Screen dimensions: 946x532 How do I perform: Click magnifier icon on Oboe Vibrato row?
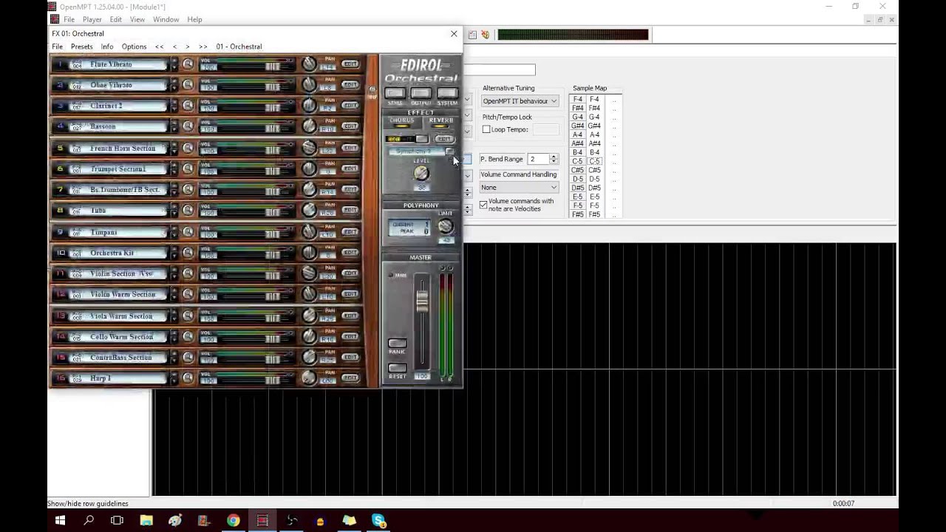click(188, 85)
